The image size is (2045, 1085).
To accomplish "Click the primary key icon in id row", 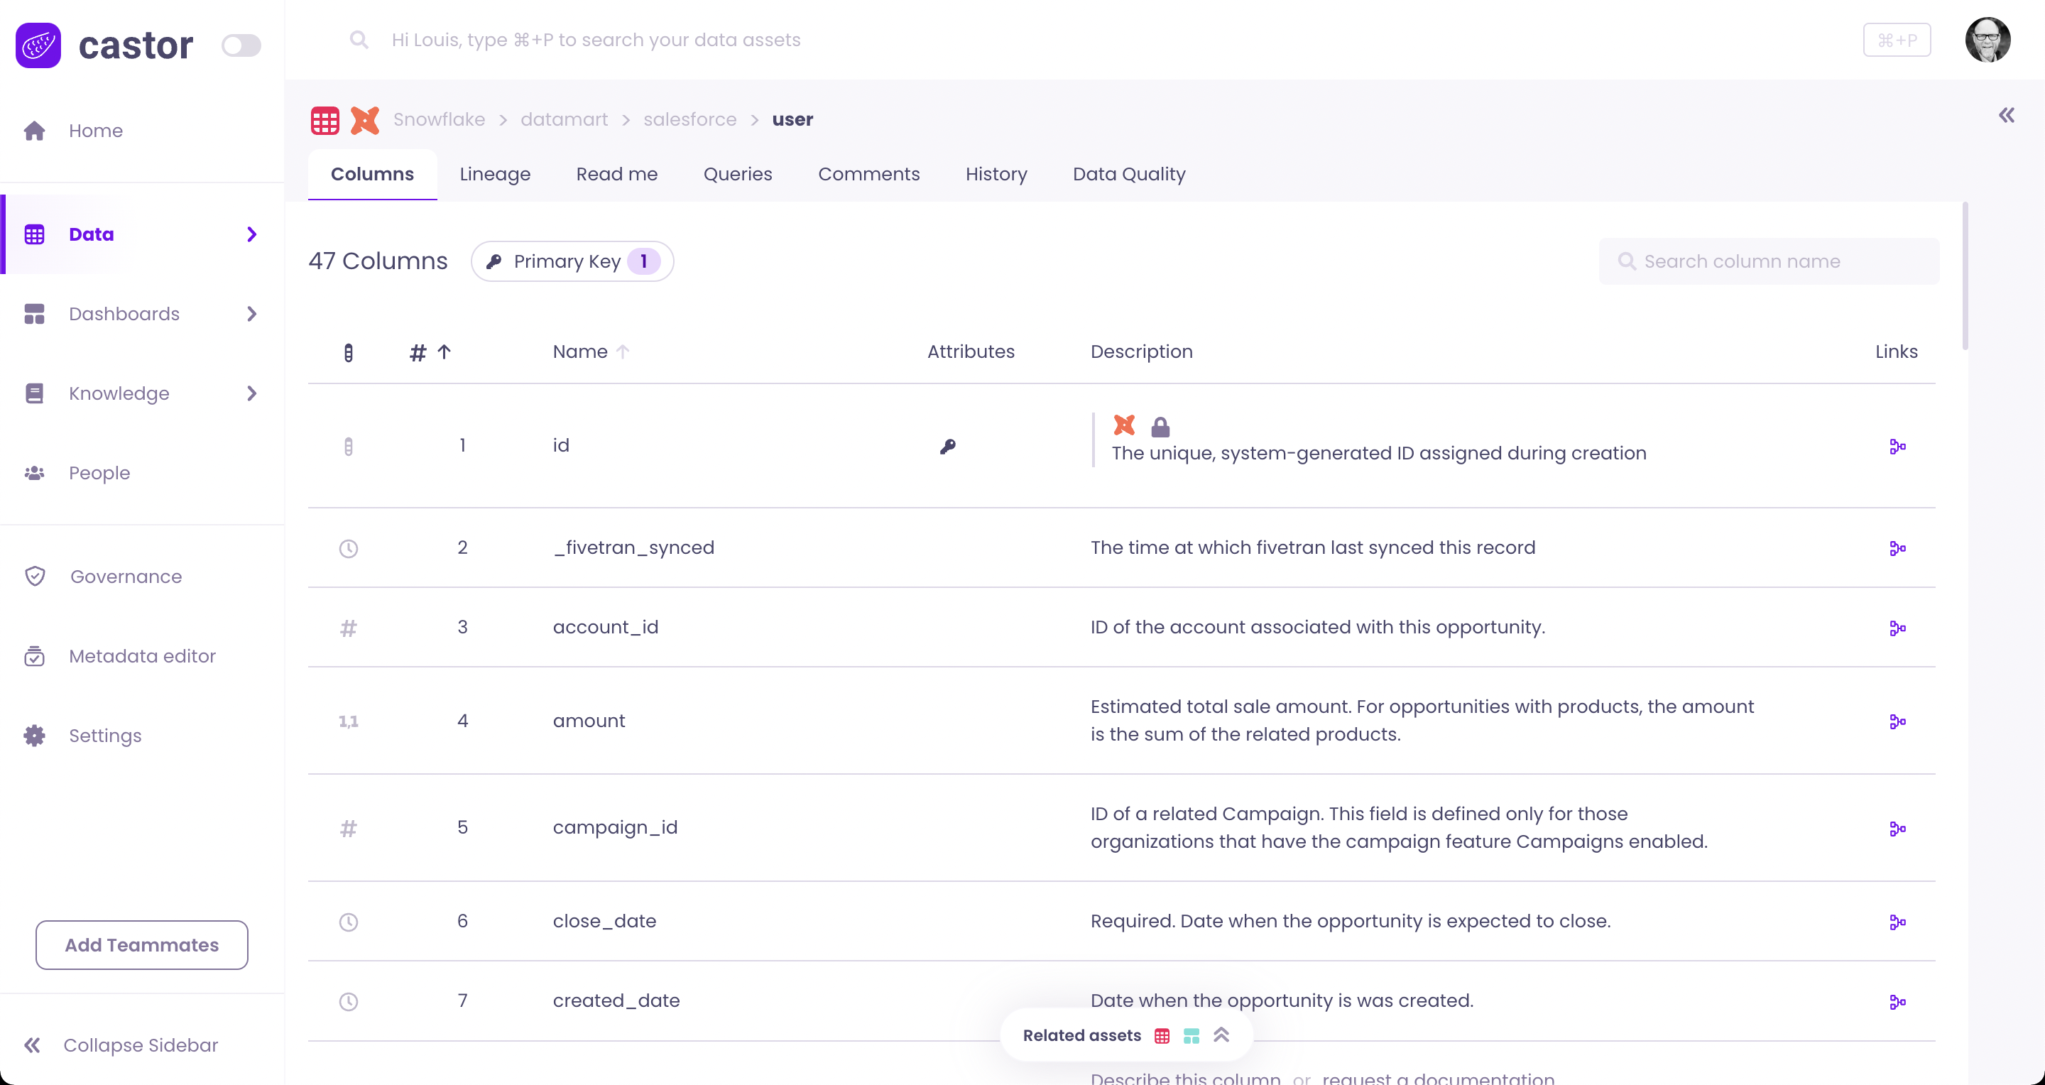I will 948,447.
